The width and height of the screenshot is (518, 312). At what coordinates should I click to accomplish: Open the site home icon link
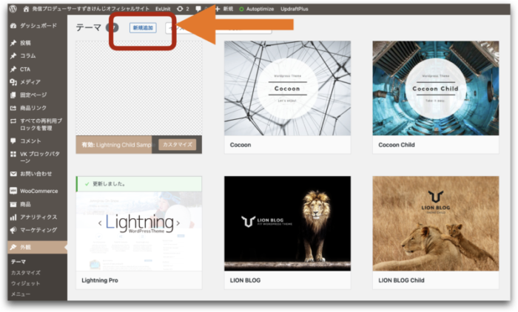point(26,9)
